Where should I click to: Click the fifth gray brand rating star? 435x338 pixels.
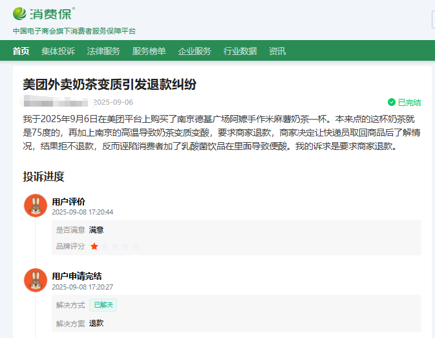point(135,246)
